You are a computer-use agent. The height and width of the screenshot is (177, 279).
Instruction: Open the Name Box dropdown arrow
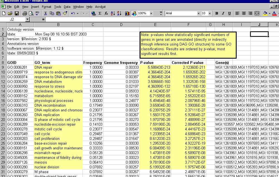(27, 20)
